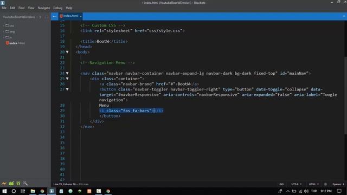Open the green gem taskbar app
Viewport: 347px width, 195px height.
(x=80, y=191)
